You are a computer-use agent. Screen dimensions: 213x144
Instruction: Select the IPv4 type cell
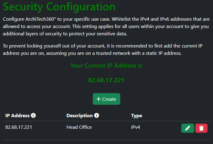[135, 127]
